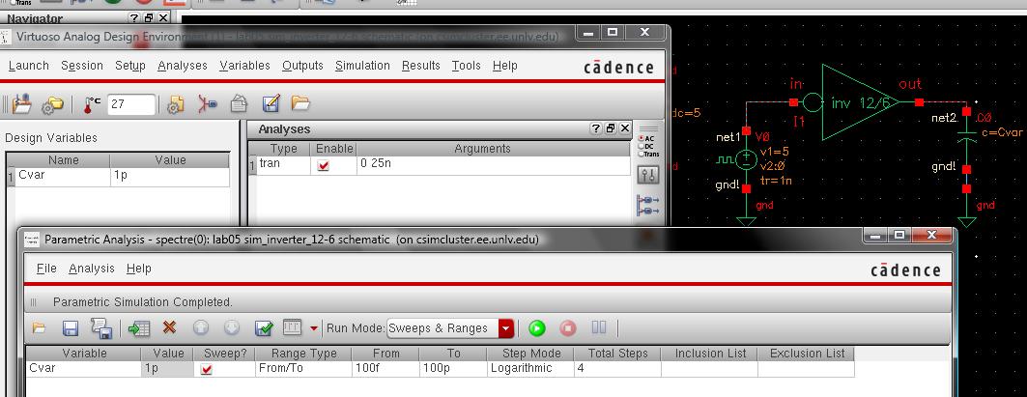Open the Parametric Analysis Help menu

138,269
